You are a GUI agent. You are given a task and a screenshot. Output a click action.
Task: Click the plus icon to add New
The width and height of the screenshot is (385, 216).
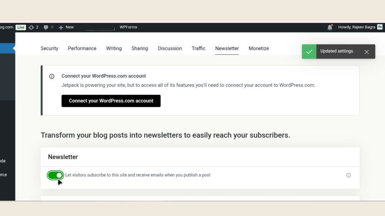[x=61, y=27]
